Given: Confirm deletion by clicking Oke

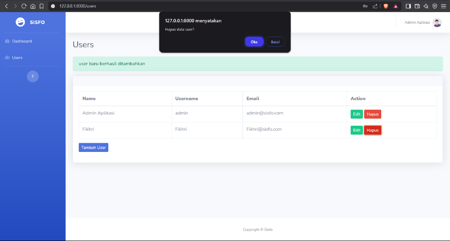Looking at the screenshot, I should tap(254, 42).
